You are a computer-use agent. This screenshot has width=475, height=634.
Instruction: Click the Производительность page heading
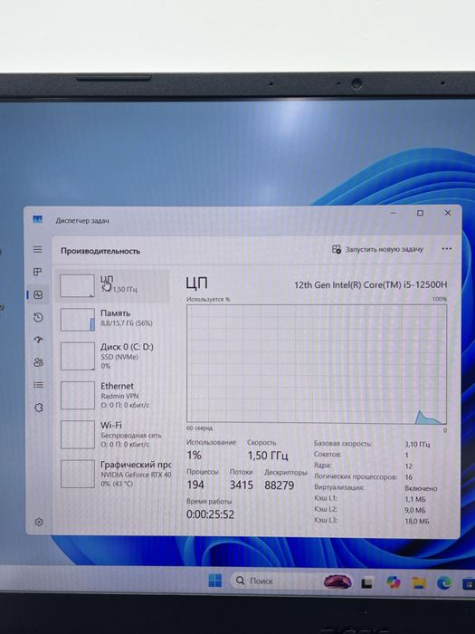[100, 251]
